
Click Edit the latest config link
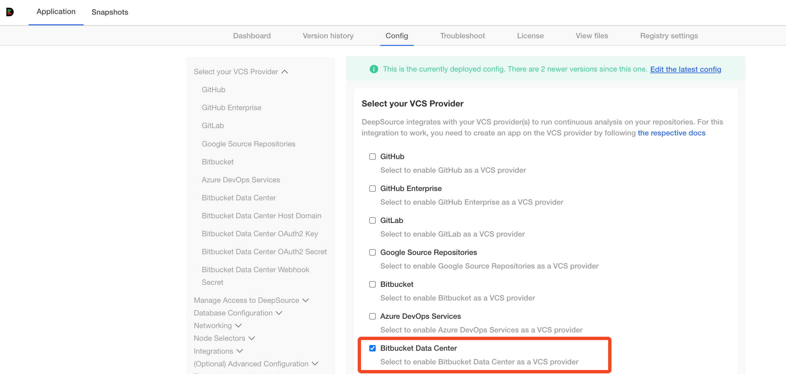[x=685, y=70]
